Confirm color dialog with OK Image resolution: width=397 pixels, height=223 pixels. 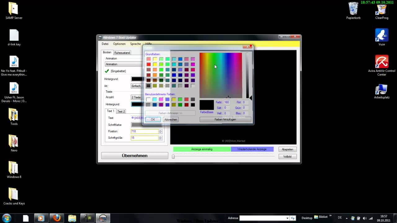coord(153,120)
